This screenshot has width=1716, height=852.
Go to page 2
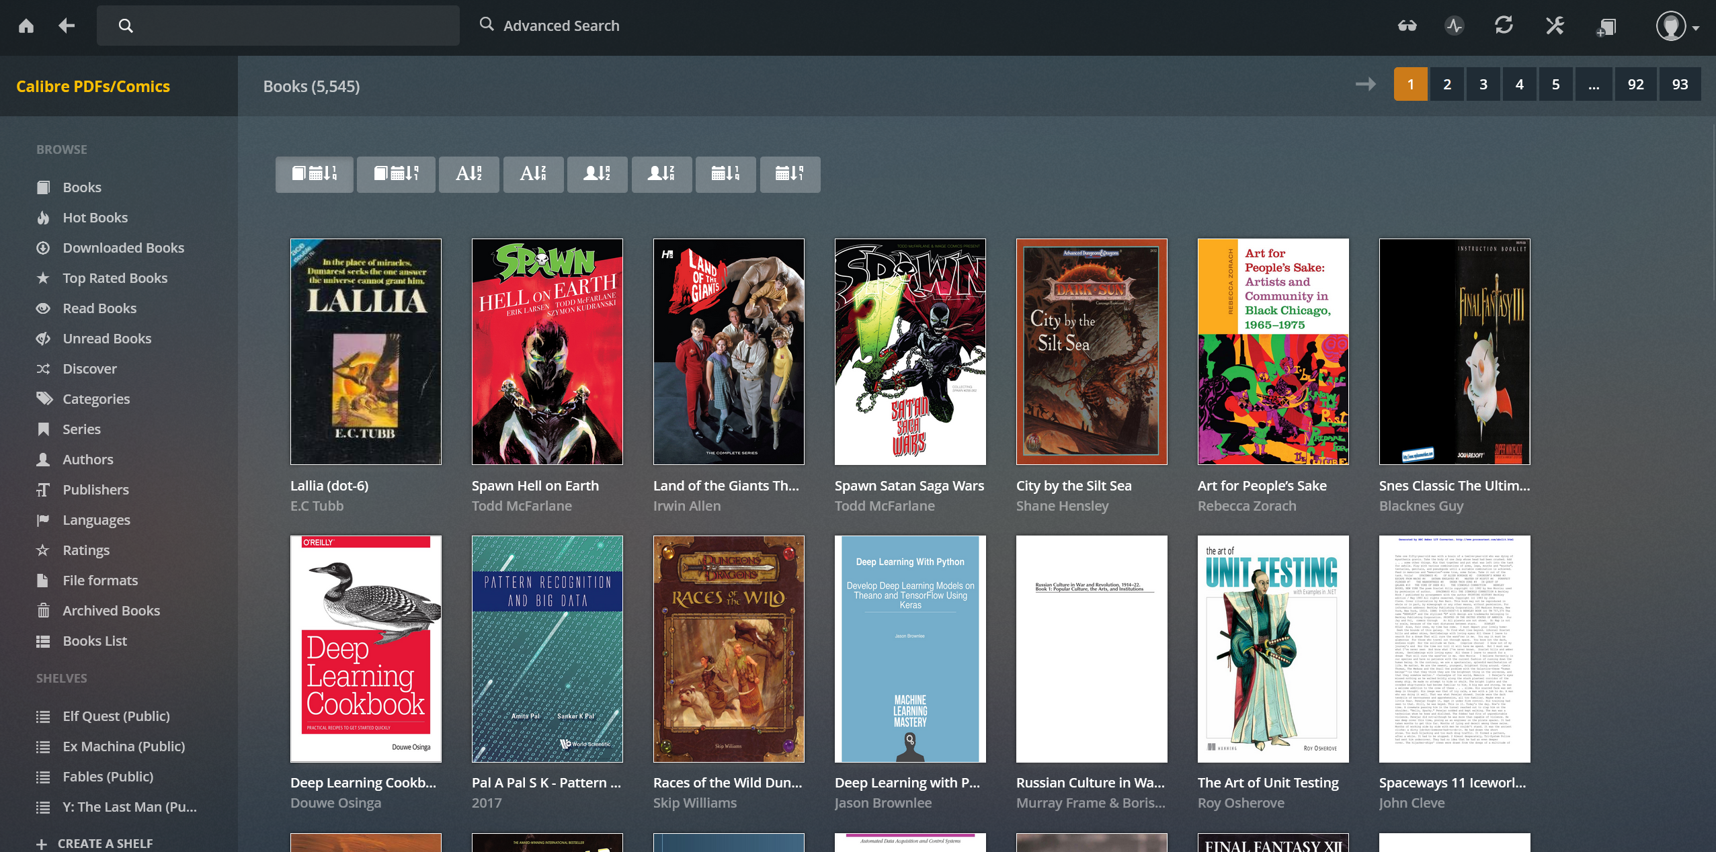click(1447, 84)
